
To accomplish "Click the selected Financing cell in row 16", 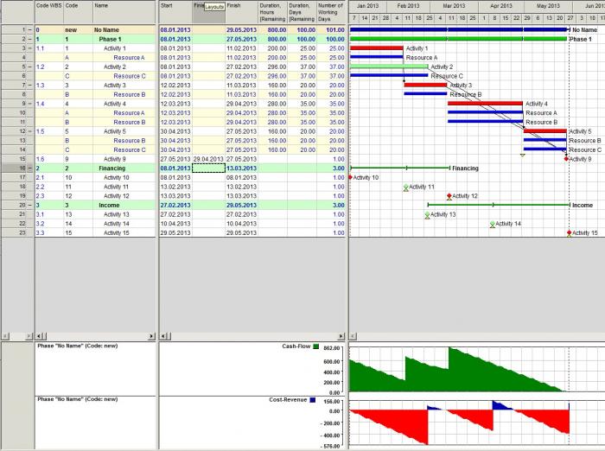I will 209,168.
